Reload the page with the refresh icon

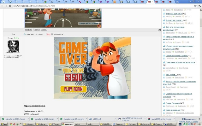click(x=10, y=6)
